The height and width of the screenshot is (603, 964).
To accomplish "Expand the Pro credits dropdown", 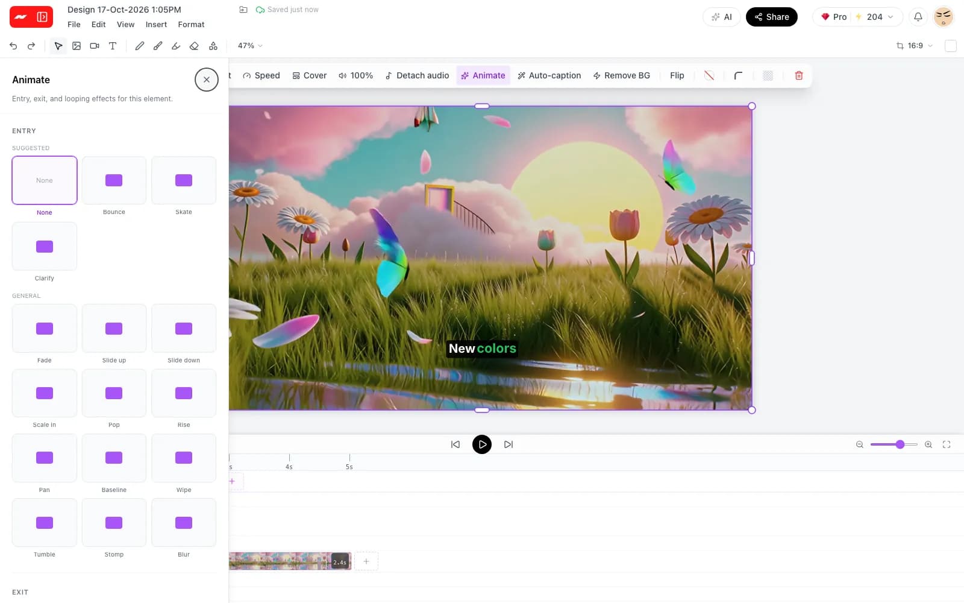I will [857, 17].
